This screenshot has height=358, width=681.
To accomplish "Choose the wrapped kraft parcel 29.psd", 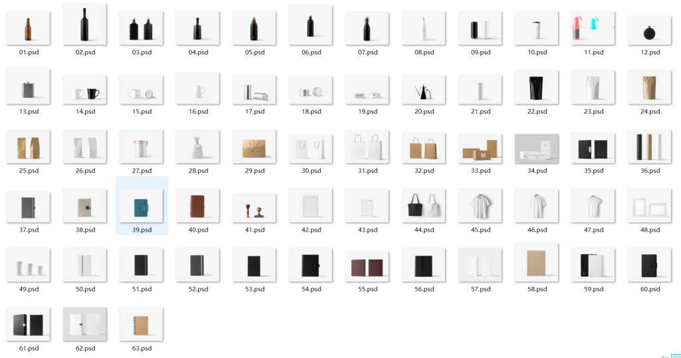I will 255,148.
